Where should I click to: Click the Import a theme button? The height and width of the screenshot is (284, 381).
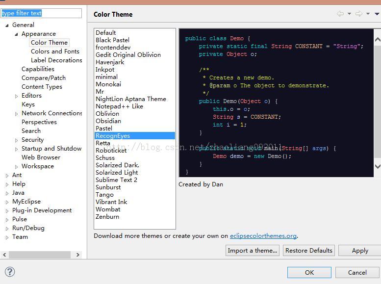tap(253, 251)
